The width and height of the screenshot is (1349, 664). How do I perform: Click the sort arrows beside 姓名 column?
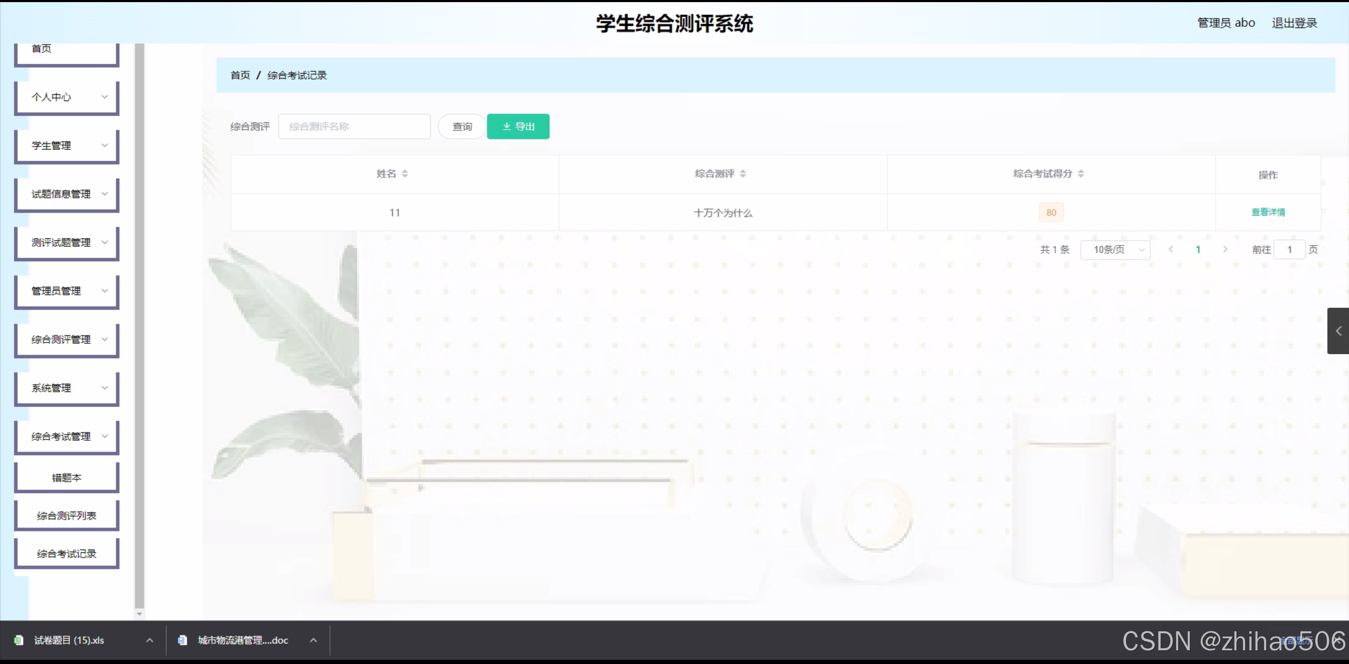404,174
